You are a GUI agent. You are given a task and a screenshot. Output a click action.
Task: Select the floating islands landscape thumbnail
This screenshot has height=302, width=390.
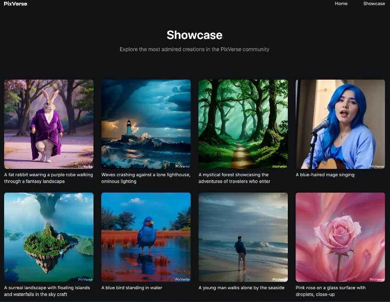[49, 237]
